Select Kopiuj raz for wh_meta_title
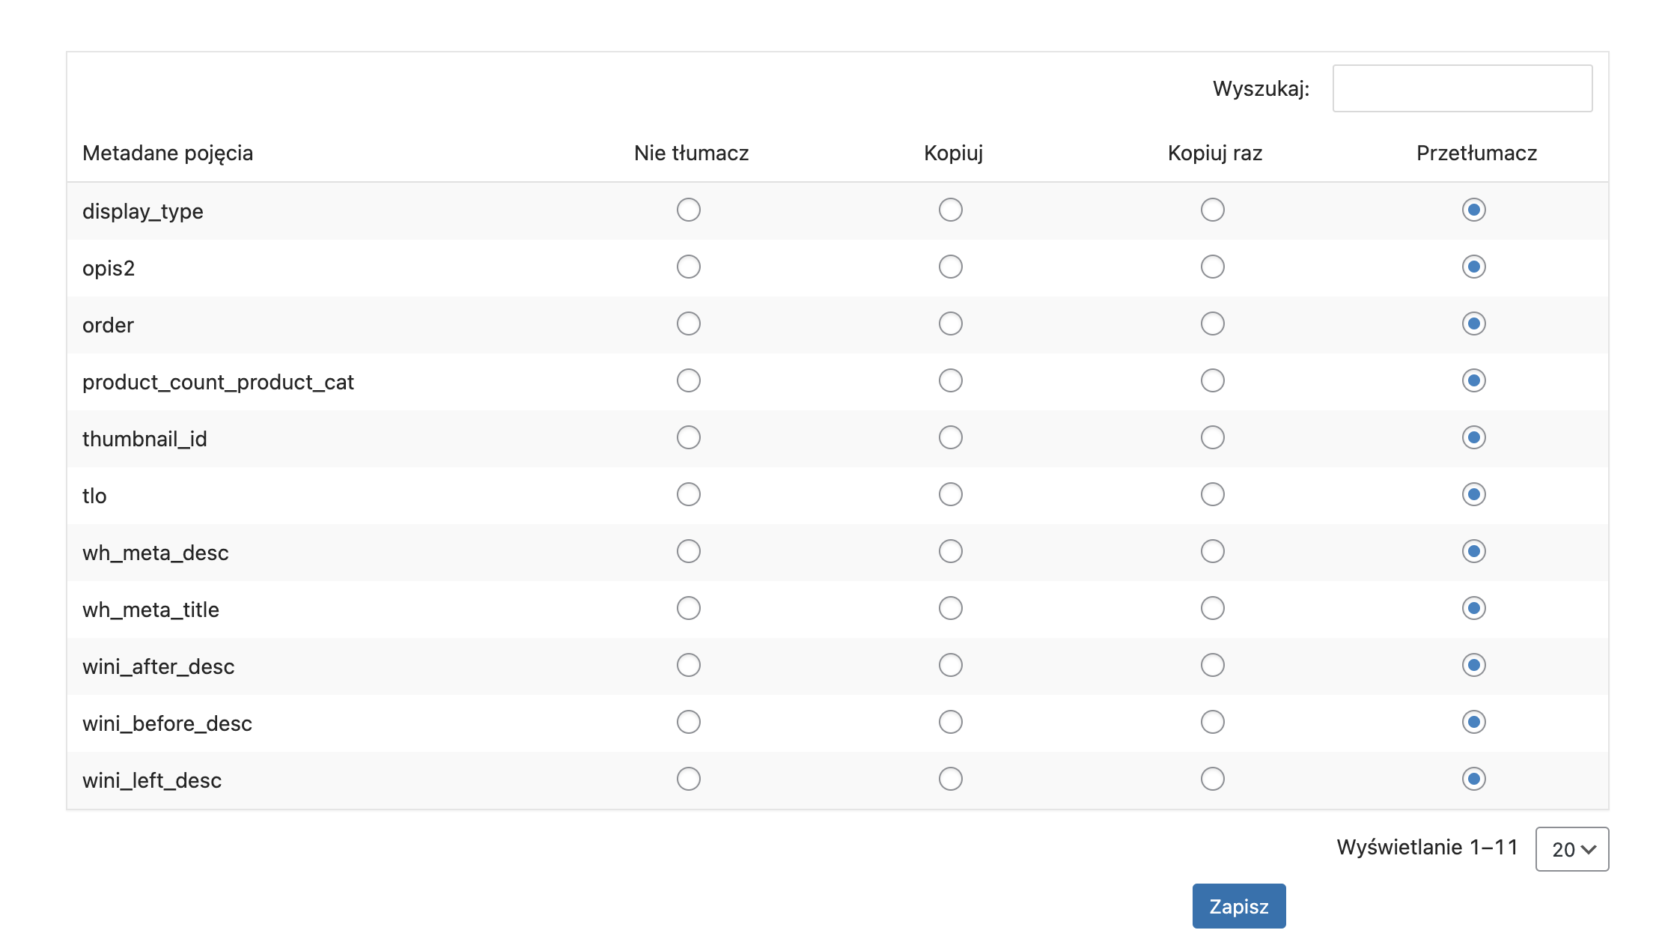The width and height of the screenshot is (1668, 948). click(x=1213, y=608)
